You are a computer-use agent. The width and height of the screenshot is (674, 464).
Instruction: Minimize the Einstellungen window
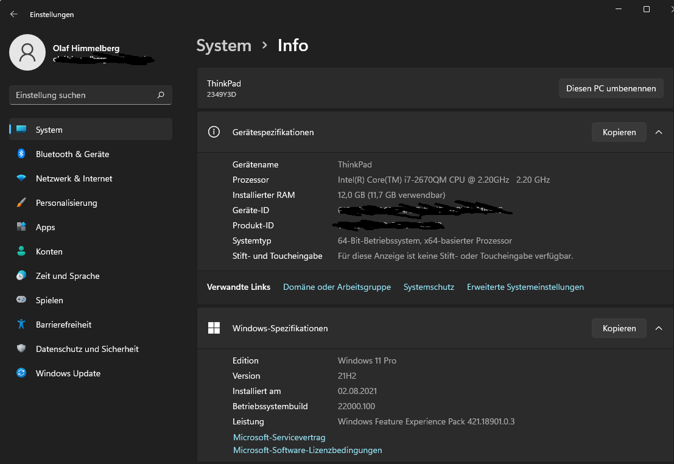click(619, 9)
